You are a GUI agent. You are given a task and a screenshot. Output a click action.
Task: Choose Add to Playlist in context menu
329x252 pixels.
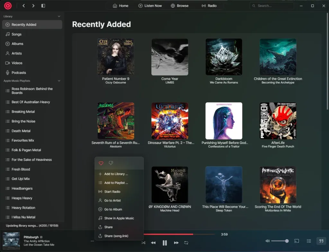[x=119, y=183]
